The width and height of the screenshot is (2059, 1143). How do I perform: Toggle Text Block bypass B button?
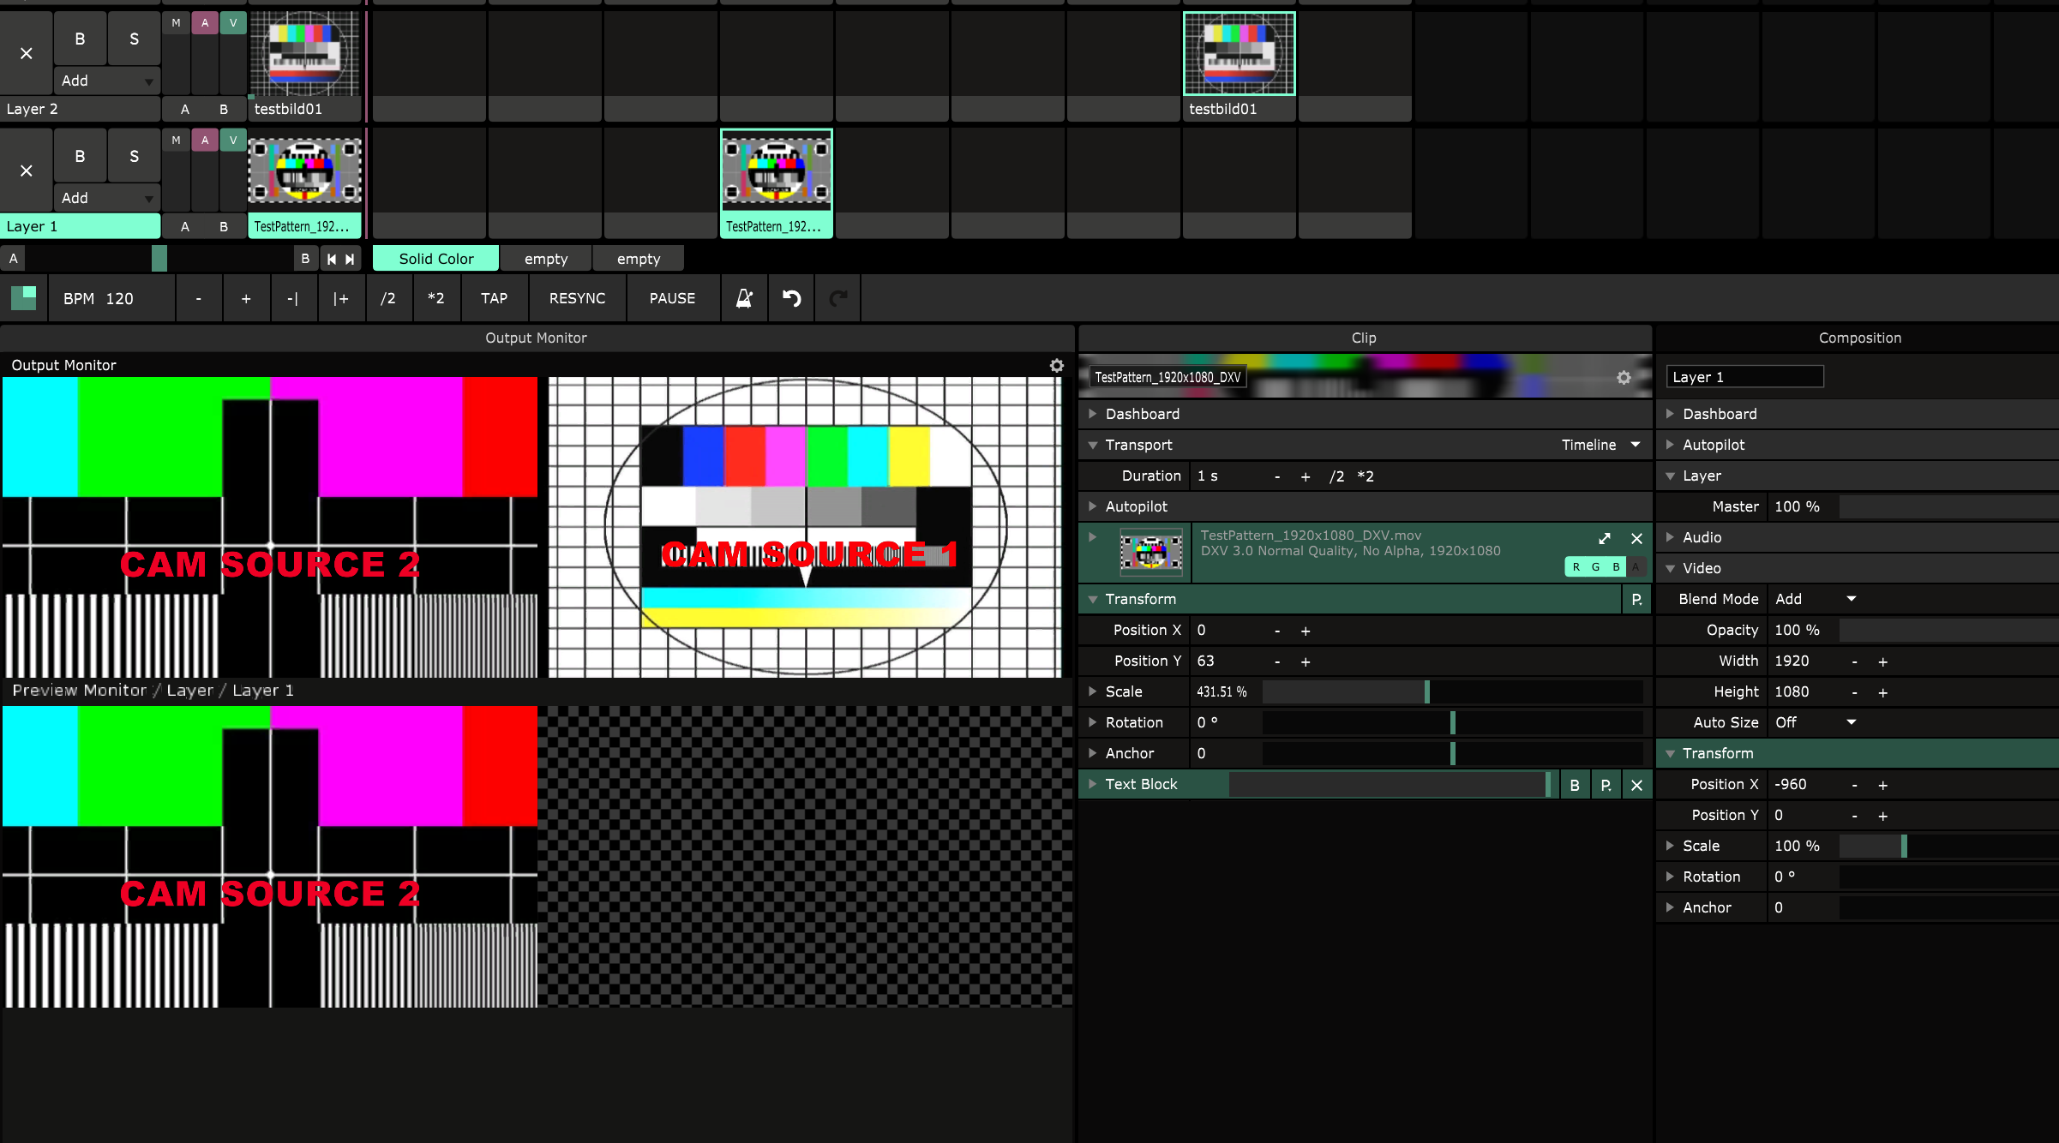point(1575,785)
